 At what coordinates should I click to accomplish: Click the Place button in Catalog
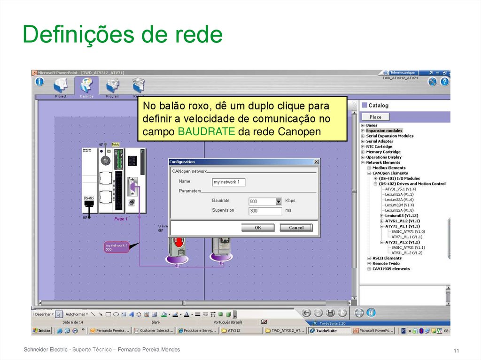click(375, 117)
